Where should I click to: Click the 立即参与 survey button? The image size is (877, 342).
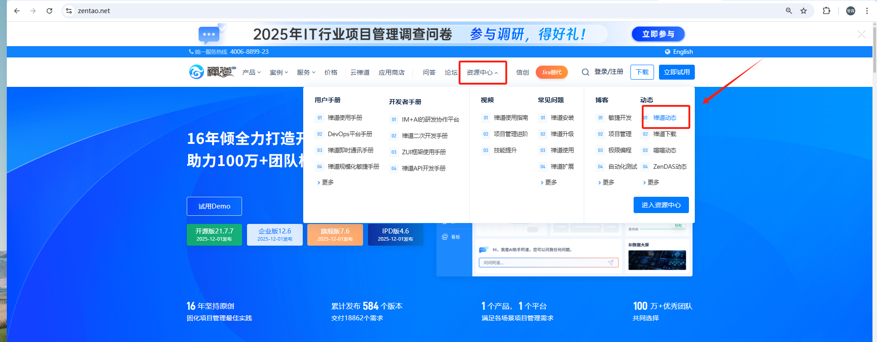(658, 34)
